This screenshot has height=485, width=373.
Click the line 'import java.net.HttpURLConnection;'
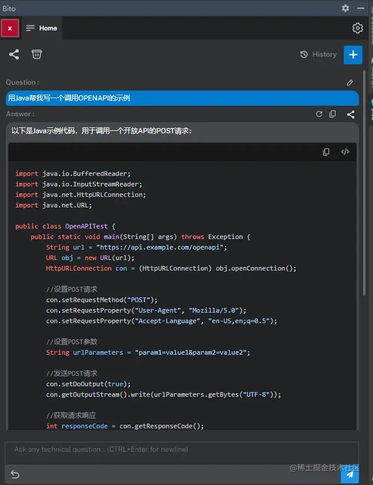click(x=81, y=195)
